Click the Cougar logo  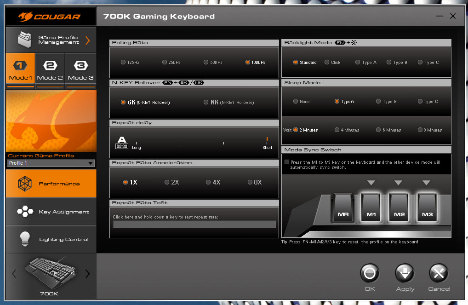(49, 17)
